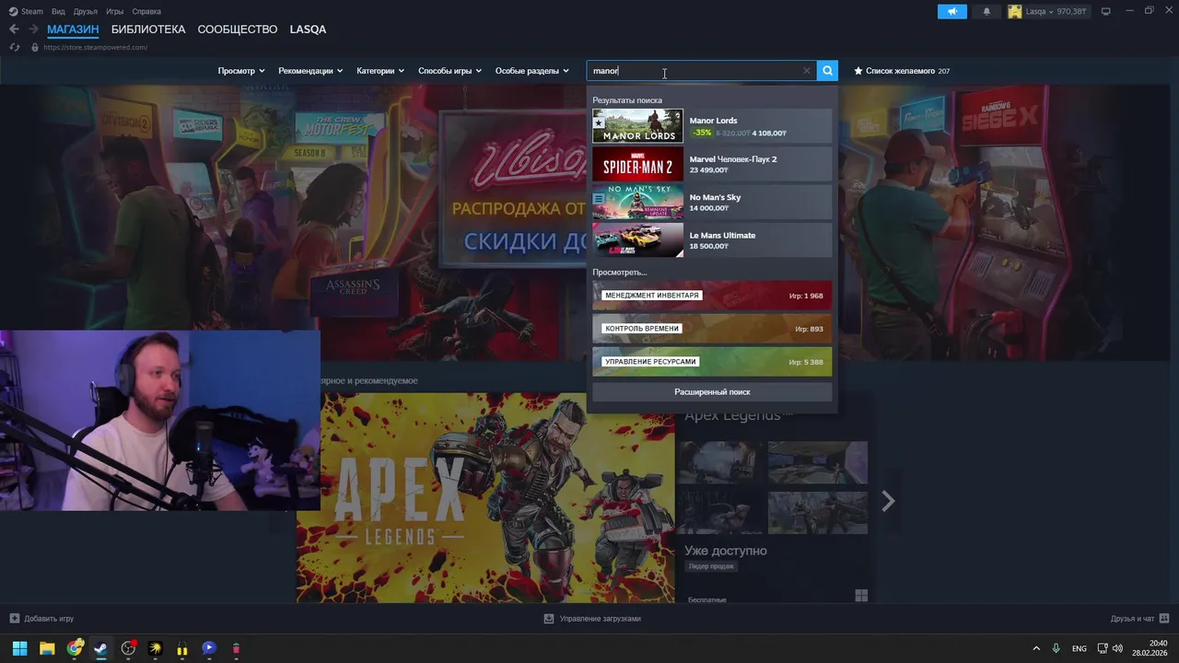1179x663 pixels.
Task: Open the notifications bell
Action: tap(986, 11)
